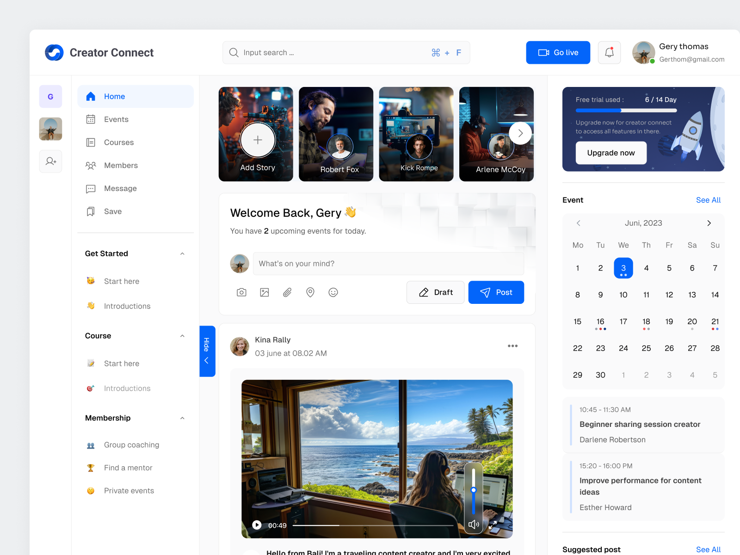The image size is (740, 555).
Task: Open the emoji picker icon
Action: coord(333,292)
